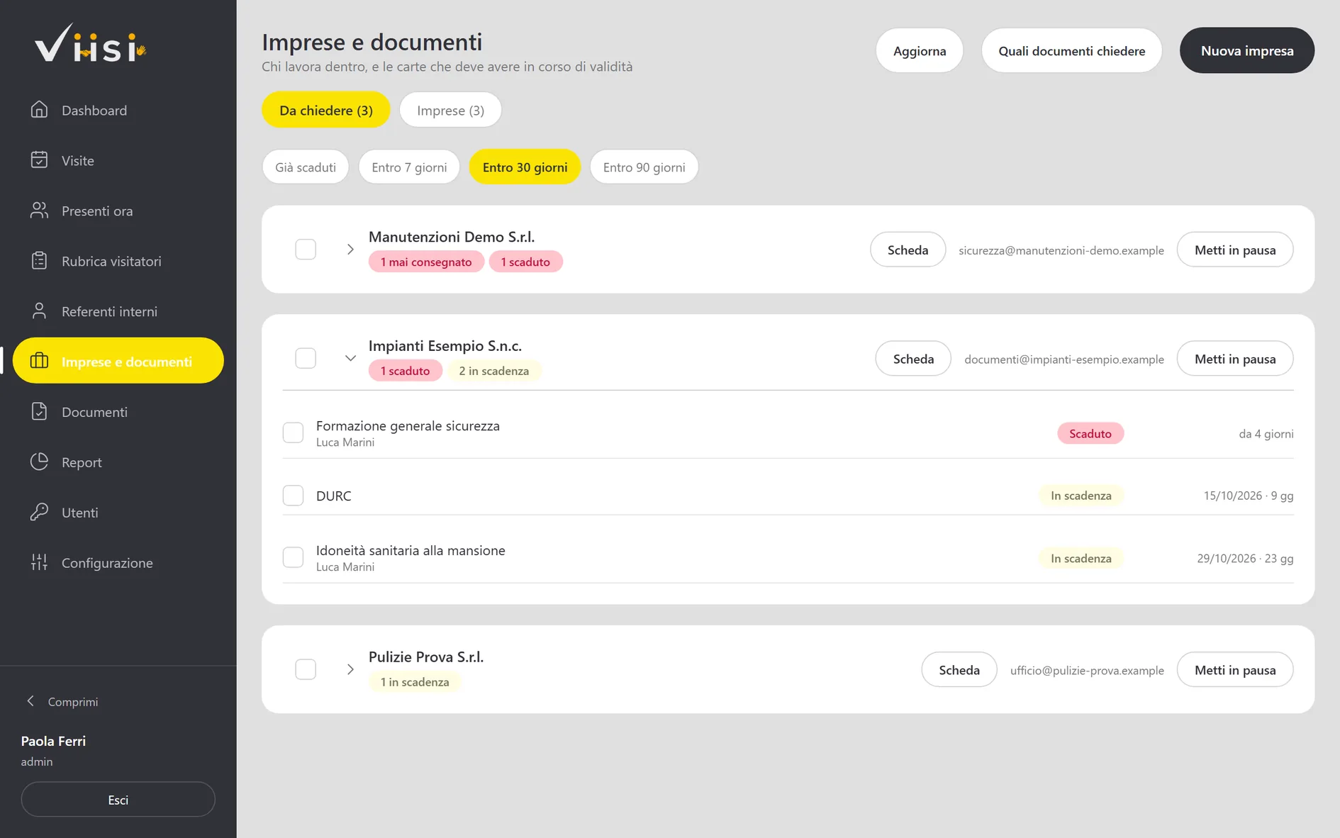Viewport: 1340px width, 838px height.
Task: Open Presenti ora people icon
Action: tap(40, 211)
